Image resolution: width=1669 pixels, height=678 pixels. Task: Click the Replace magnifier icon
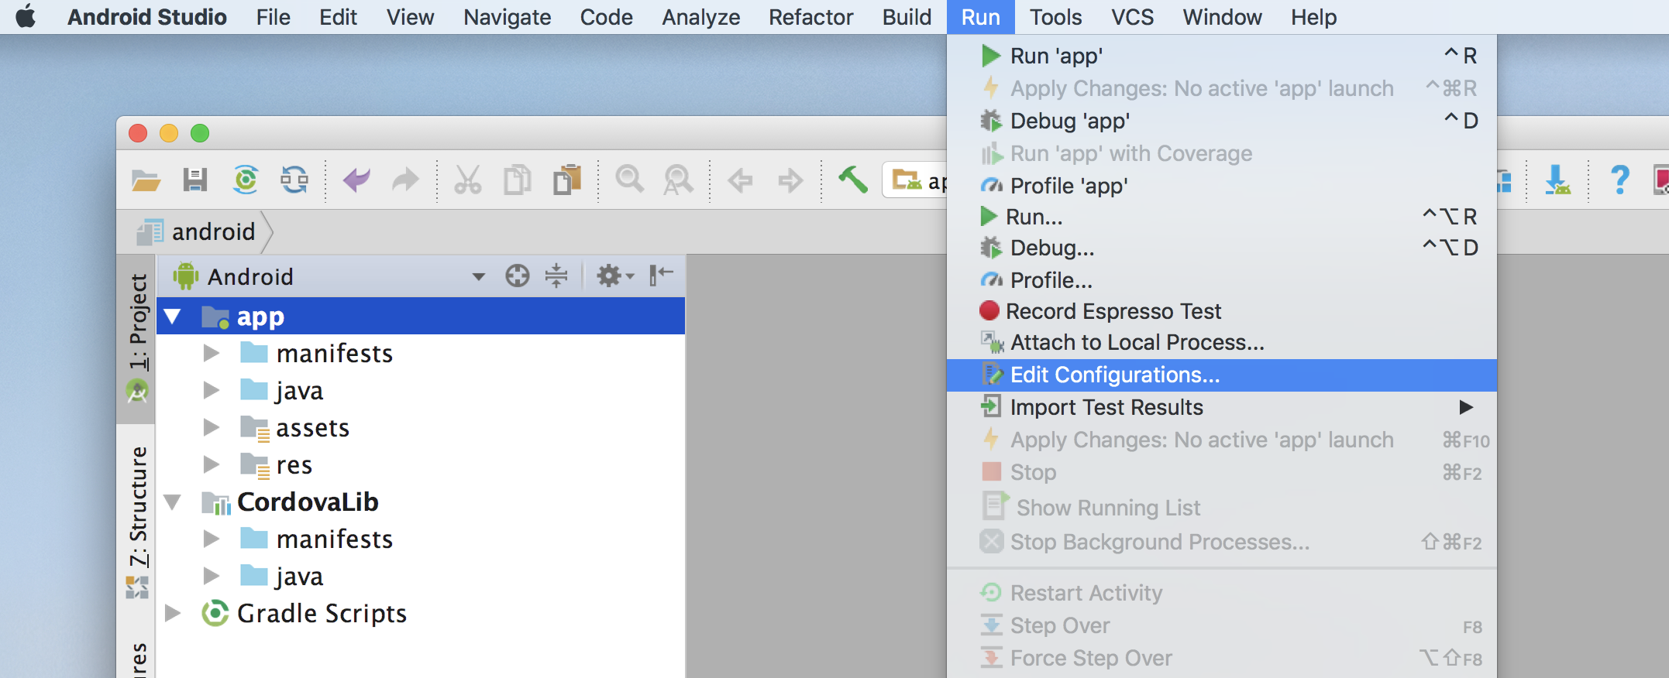(679, 180)
